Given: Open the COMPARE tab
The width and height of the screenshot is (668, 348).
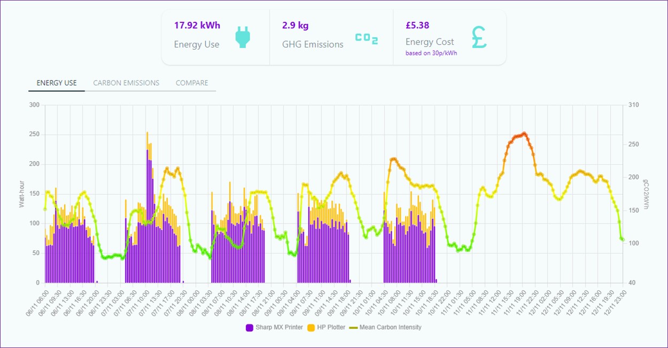Looking at the screenshot, I should click(192, 83).
